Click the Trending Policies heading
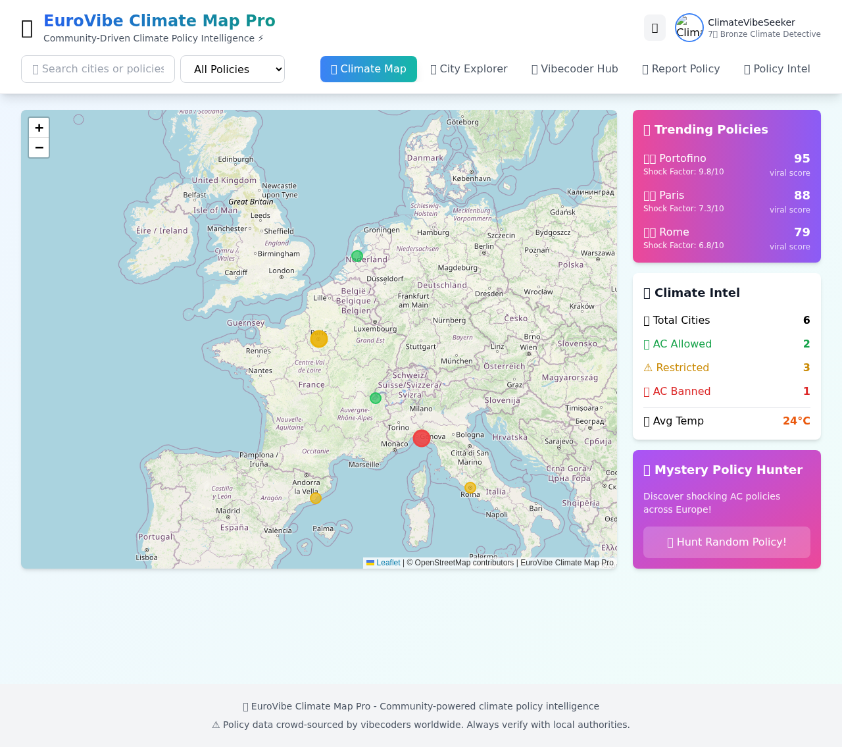 tap(705, 130)
